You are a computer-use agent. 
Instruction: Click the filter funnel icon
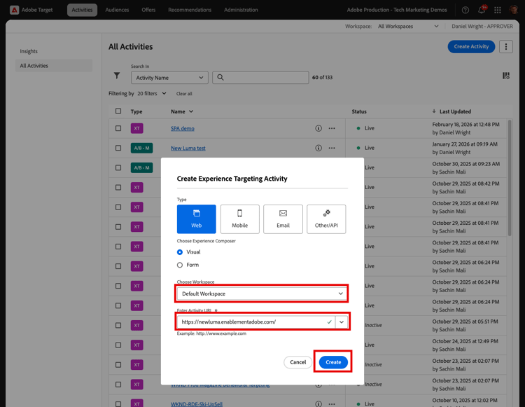(116, 76)
